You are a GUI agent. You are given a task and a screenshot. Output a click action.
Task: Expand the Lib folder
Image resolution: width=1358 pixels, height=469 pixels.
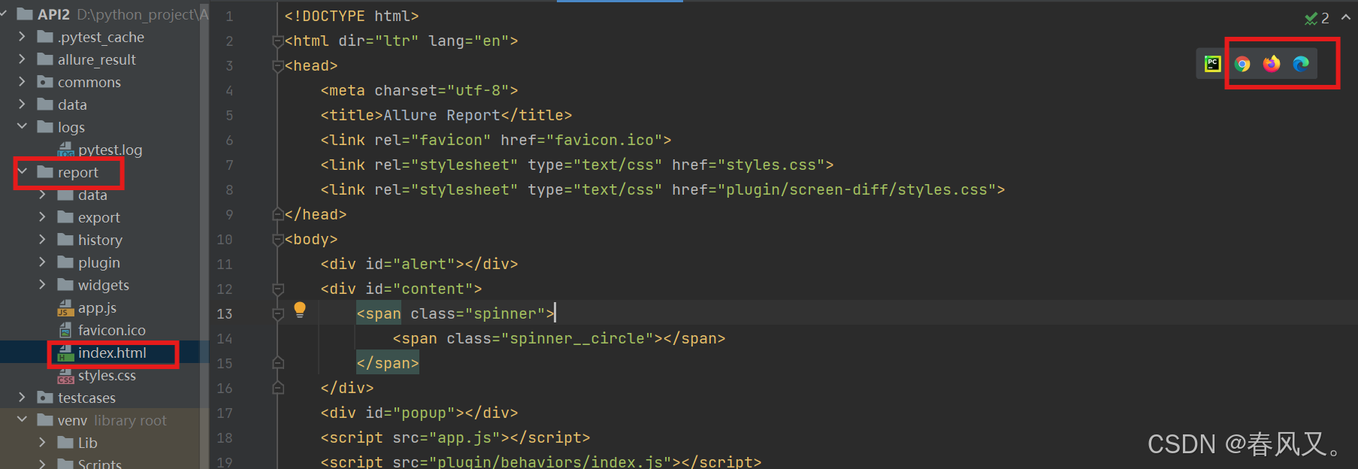click(x=42, y=442)
